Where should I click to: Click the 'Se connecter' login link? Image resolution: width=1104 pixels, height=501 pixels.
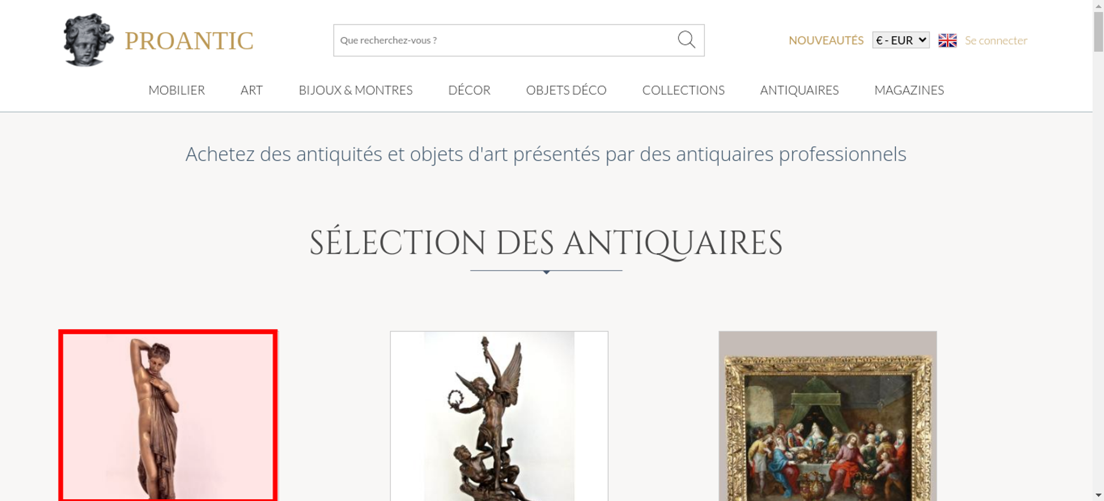click(996, 40)
